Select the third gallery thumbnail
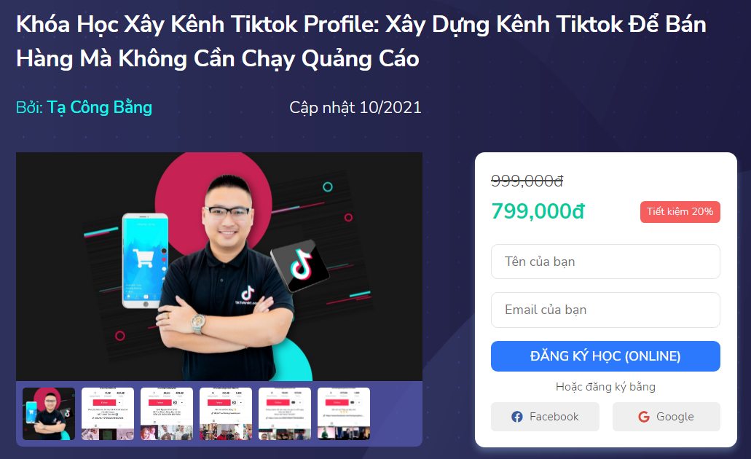Viewport: 751px width, 459px height. pyautogui.click(x=167, y=414)
